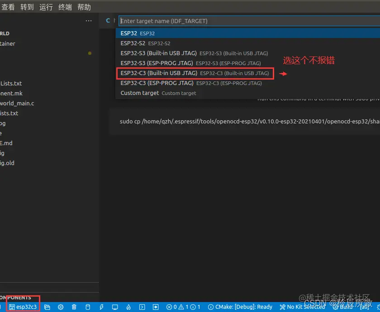This screenshot has width=380, height=312.
Task: Select the ESP32 target option
Action: pyautogui.click(x=248, y=33)
